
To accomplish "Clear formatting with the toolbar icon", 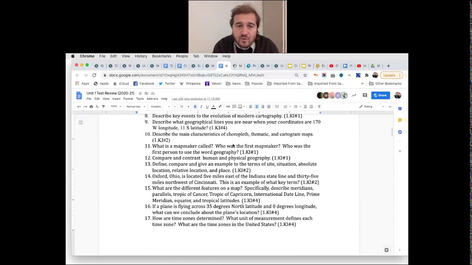I will point(319,107).
